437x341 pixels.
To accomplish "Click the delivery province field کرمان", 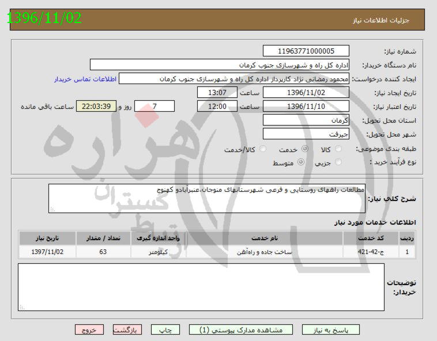I will (306, 120).
